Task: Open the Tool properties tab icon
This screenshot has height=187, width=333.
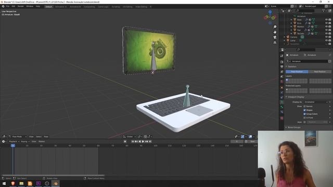Action: point(282,56)
